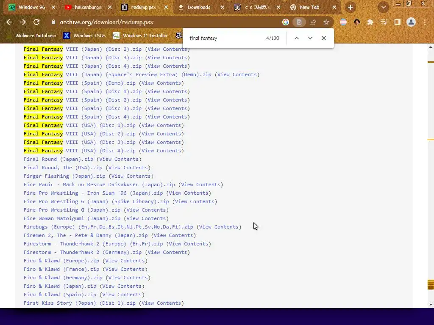The width and height of the screenshot is (434, 325).
Task: Close the find bar
Action: (x=323, y=38)
